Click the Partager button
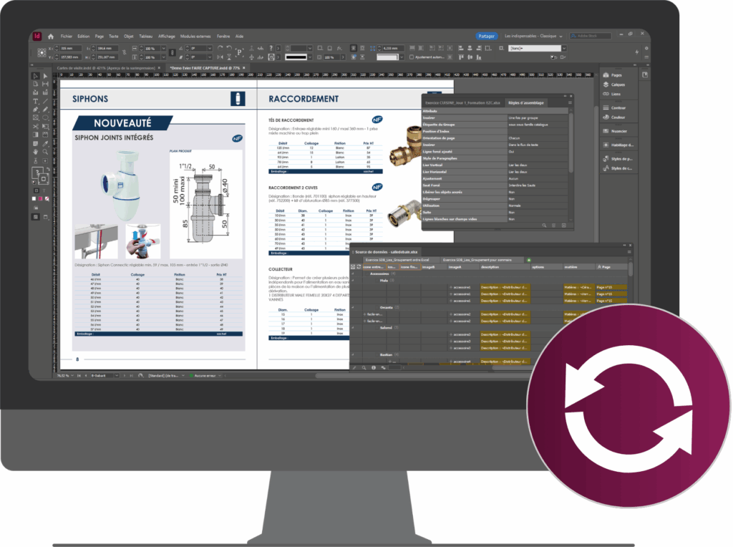Viewport: 733px width, 547px height. pyautogui.click(x=487, y=36)
